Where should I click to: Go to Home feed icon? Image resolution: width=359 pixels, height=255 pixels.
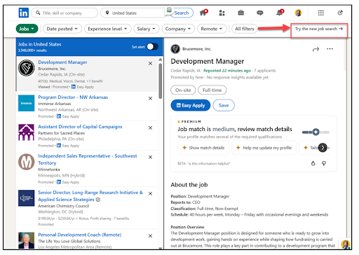coord(203,13)
